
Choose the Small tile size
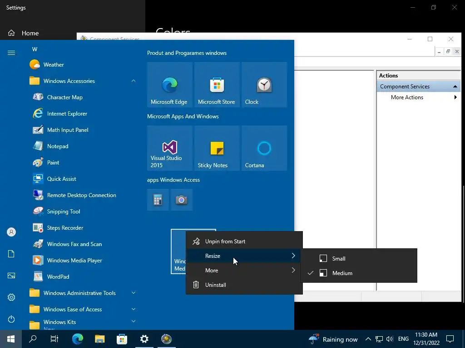pyautogui.click(x=359, y=258)
